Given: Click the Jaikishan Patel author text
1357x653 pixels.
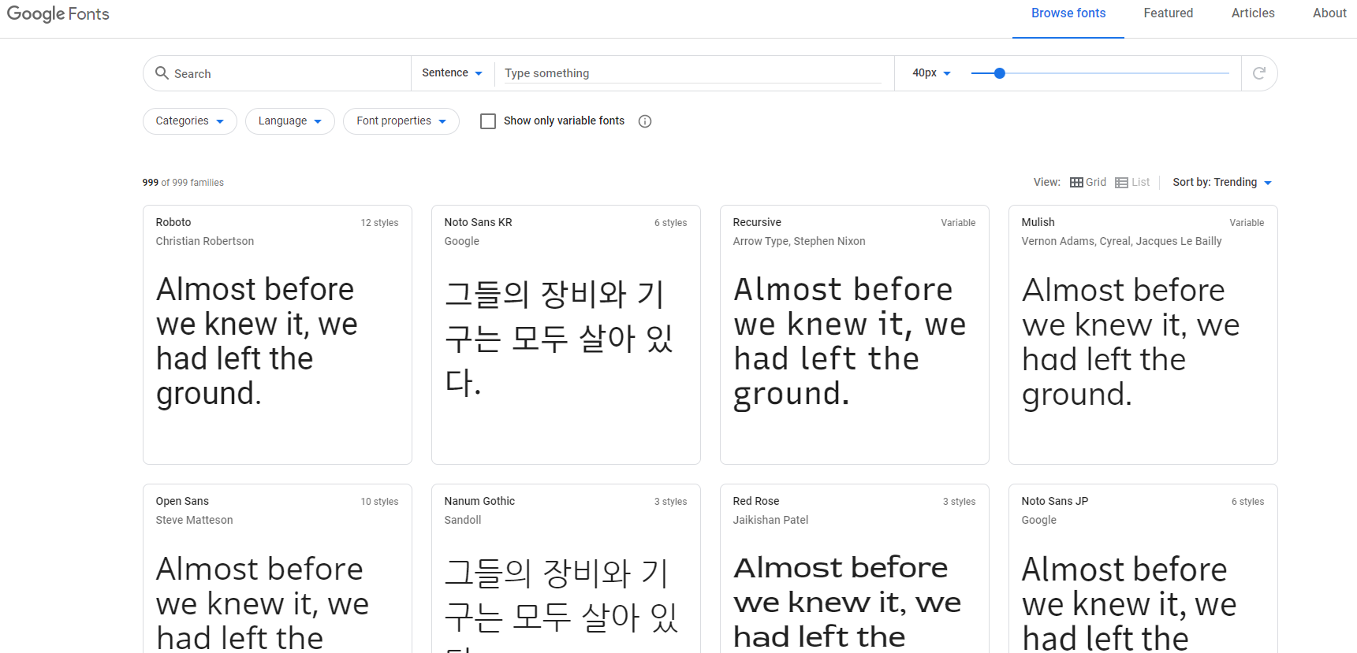Looking at the screenshot, I should [770, 520].
